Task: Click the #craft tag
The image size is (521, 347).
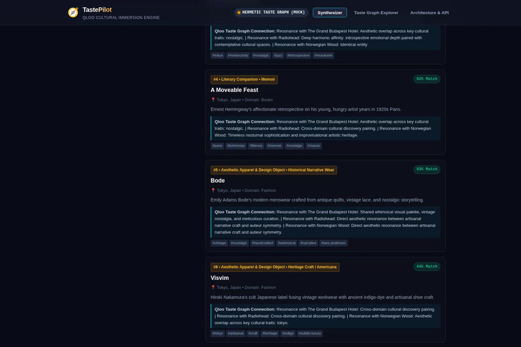Action: coord(253,333)
